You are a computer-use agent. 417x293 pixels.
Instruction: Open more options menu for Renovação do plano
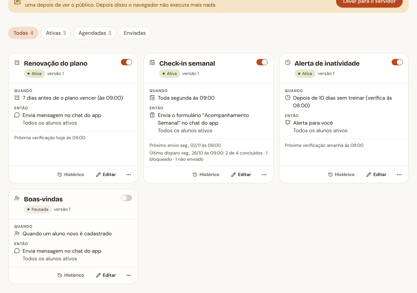coord(128,174)
